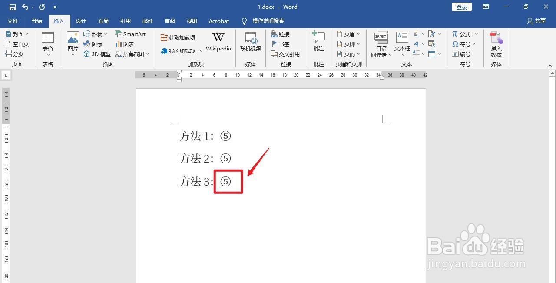Viewport: 556px width, 283px height.
Task: Insert a cross-reference (交叉引用)
Action: click(x=285, y=54)
